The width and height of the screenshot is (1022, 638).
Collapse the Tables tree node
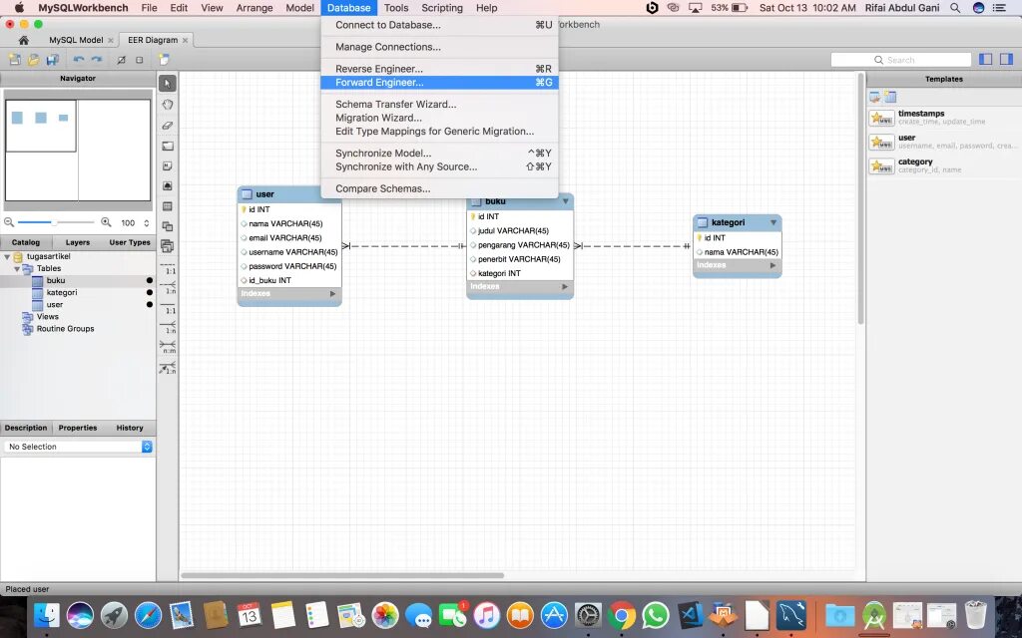coord(17,269)
